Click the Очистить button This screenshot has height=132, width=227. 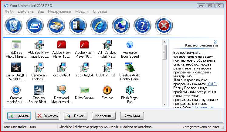coord(47,116)
